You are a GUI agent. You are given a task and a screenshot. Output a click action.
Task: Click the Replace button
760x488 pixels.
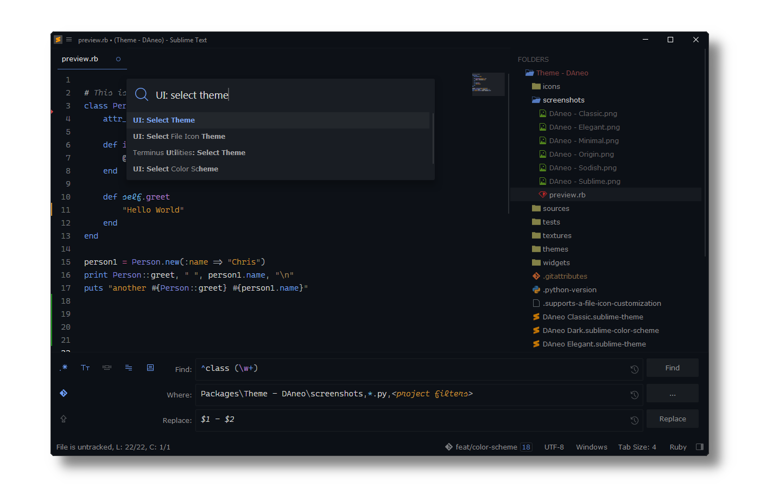673,419
